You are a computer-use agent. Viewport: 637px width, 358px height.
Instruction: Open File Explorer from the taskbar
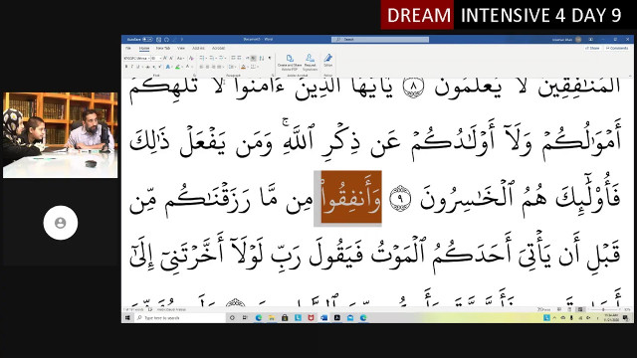point(272,318)
